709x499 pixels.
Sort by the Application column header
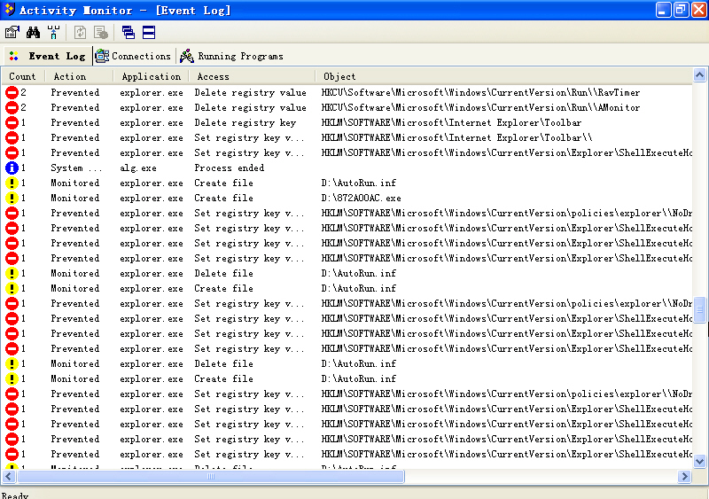point(151,76)
